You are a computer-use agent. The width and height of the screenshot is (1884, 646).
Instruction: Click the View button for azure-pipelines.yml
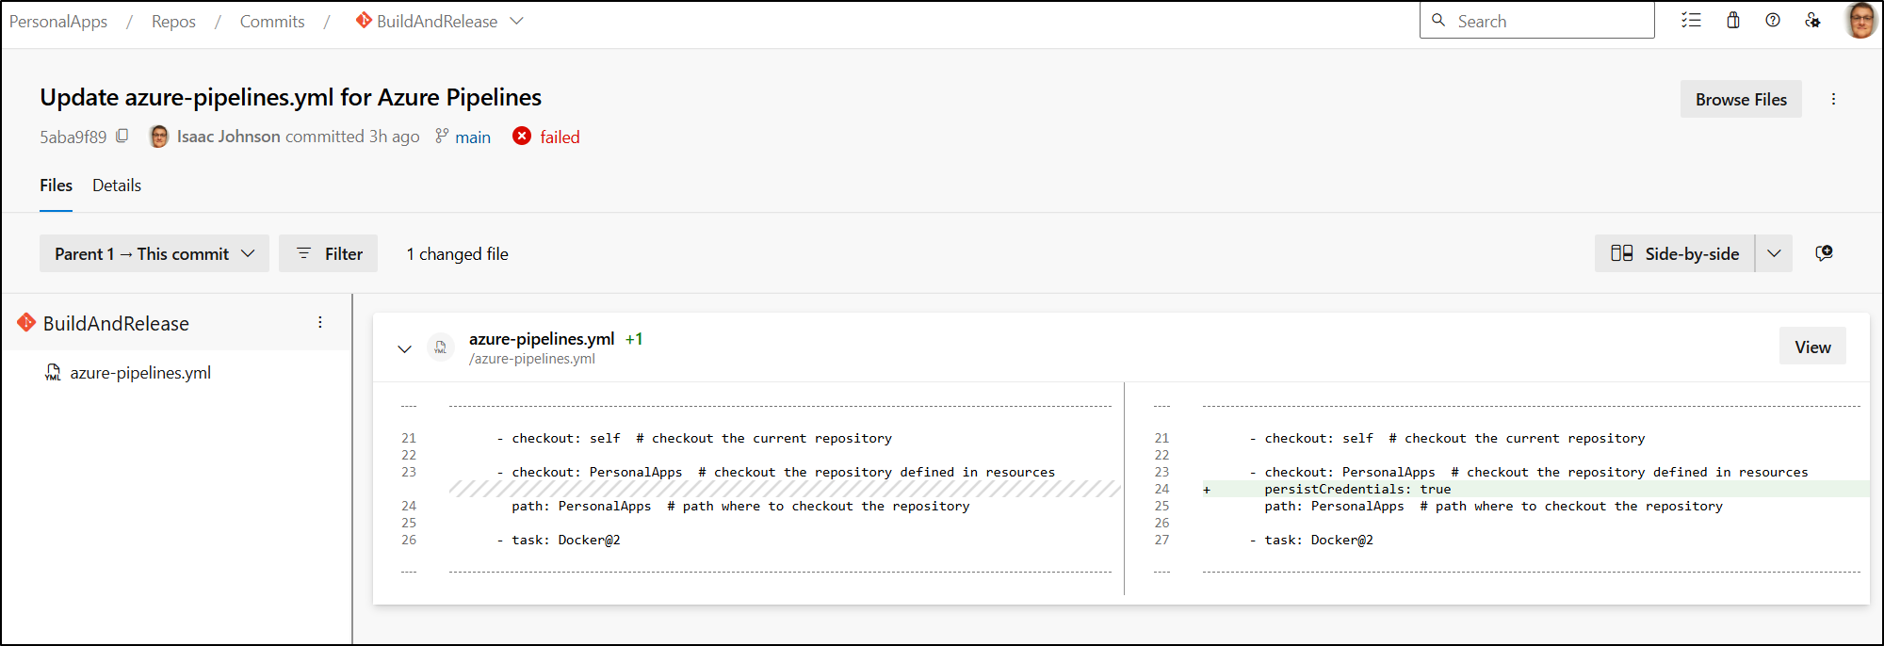pos(1812,347)
